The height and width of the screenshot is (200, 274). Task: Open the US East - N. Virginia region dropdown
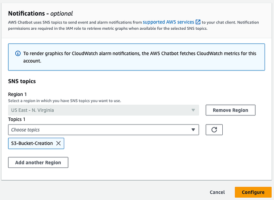point(103,110)
